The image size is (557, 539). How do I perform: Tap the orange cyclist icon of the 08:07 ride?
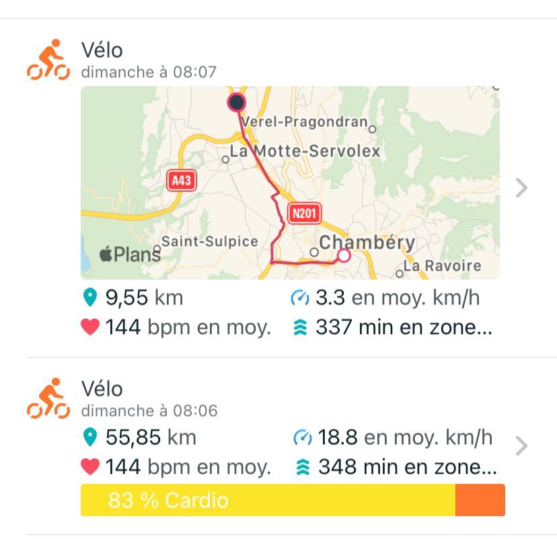click(x=48, y=60)
